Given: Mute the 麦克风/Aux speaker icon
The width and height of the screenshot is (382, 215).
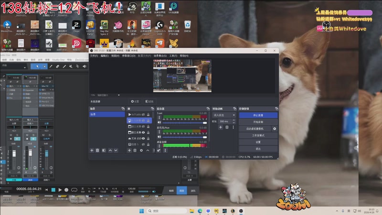Looking at the screenshot, I should 159,137.
